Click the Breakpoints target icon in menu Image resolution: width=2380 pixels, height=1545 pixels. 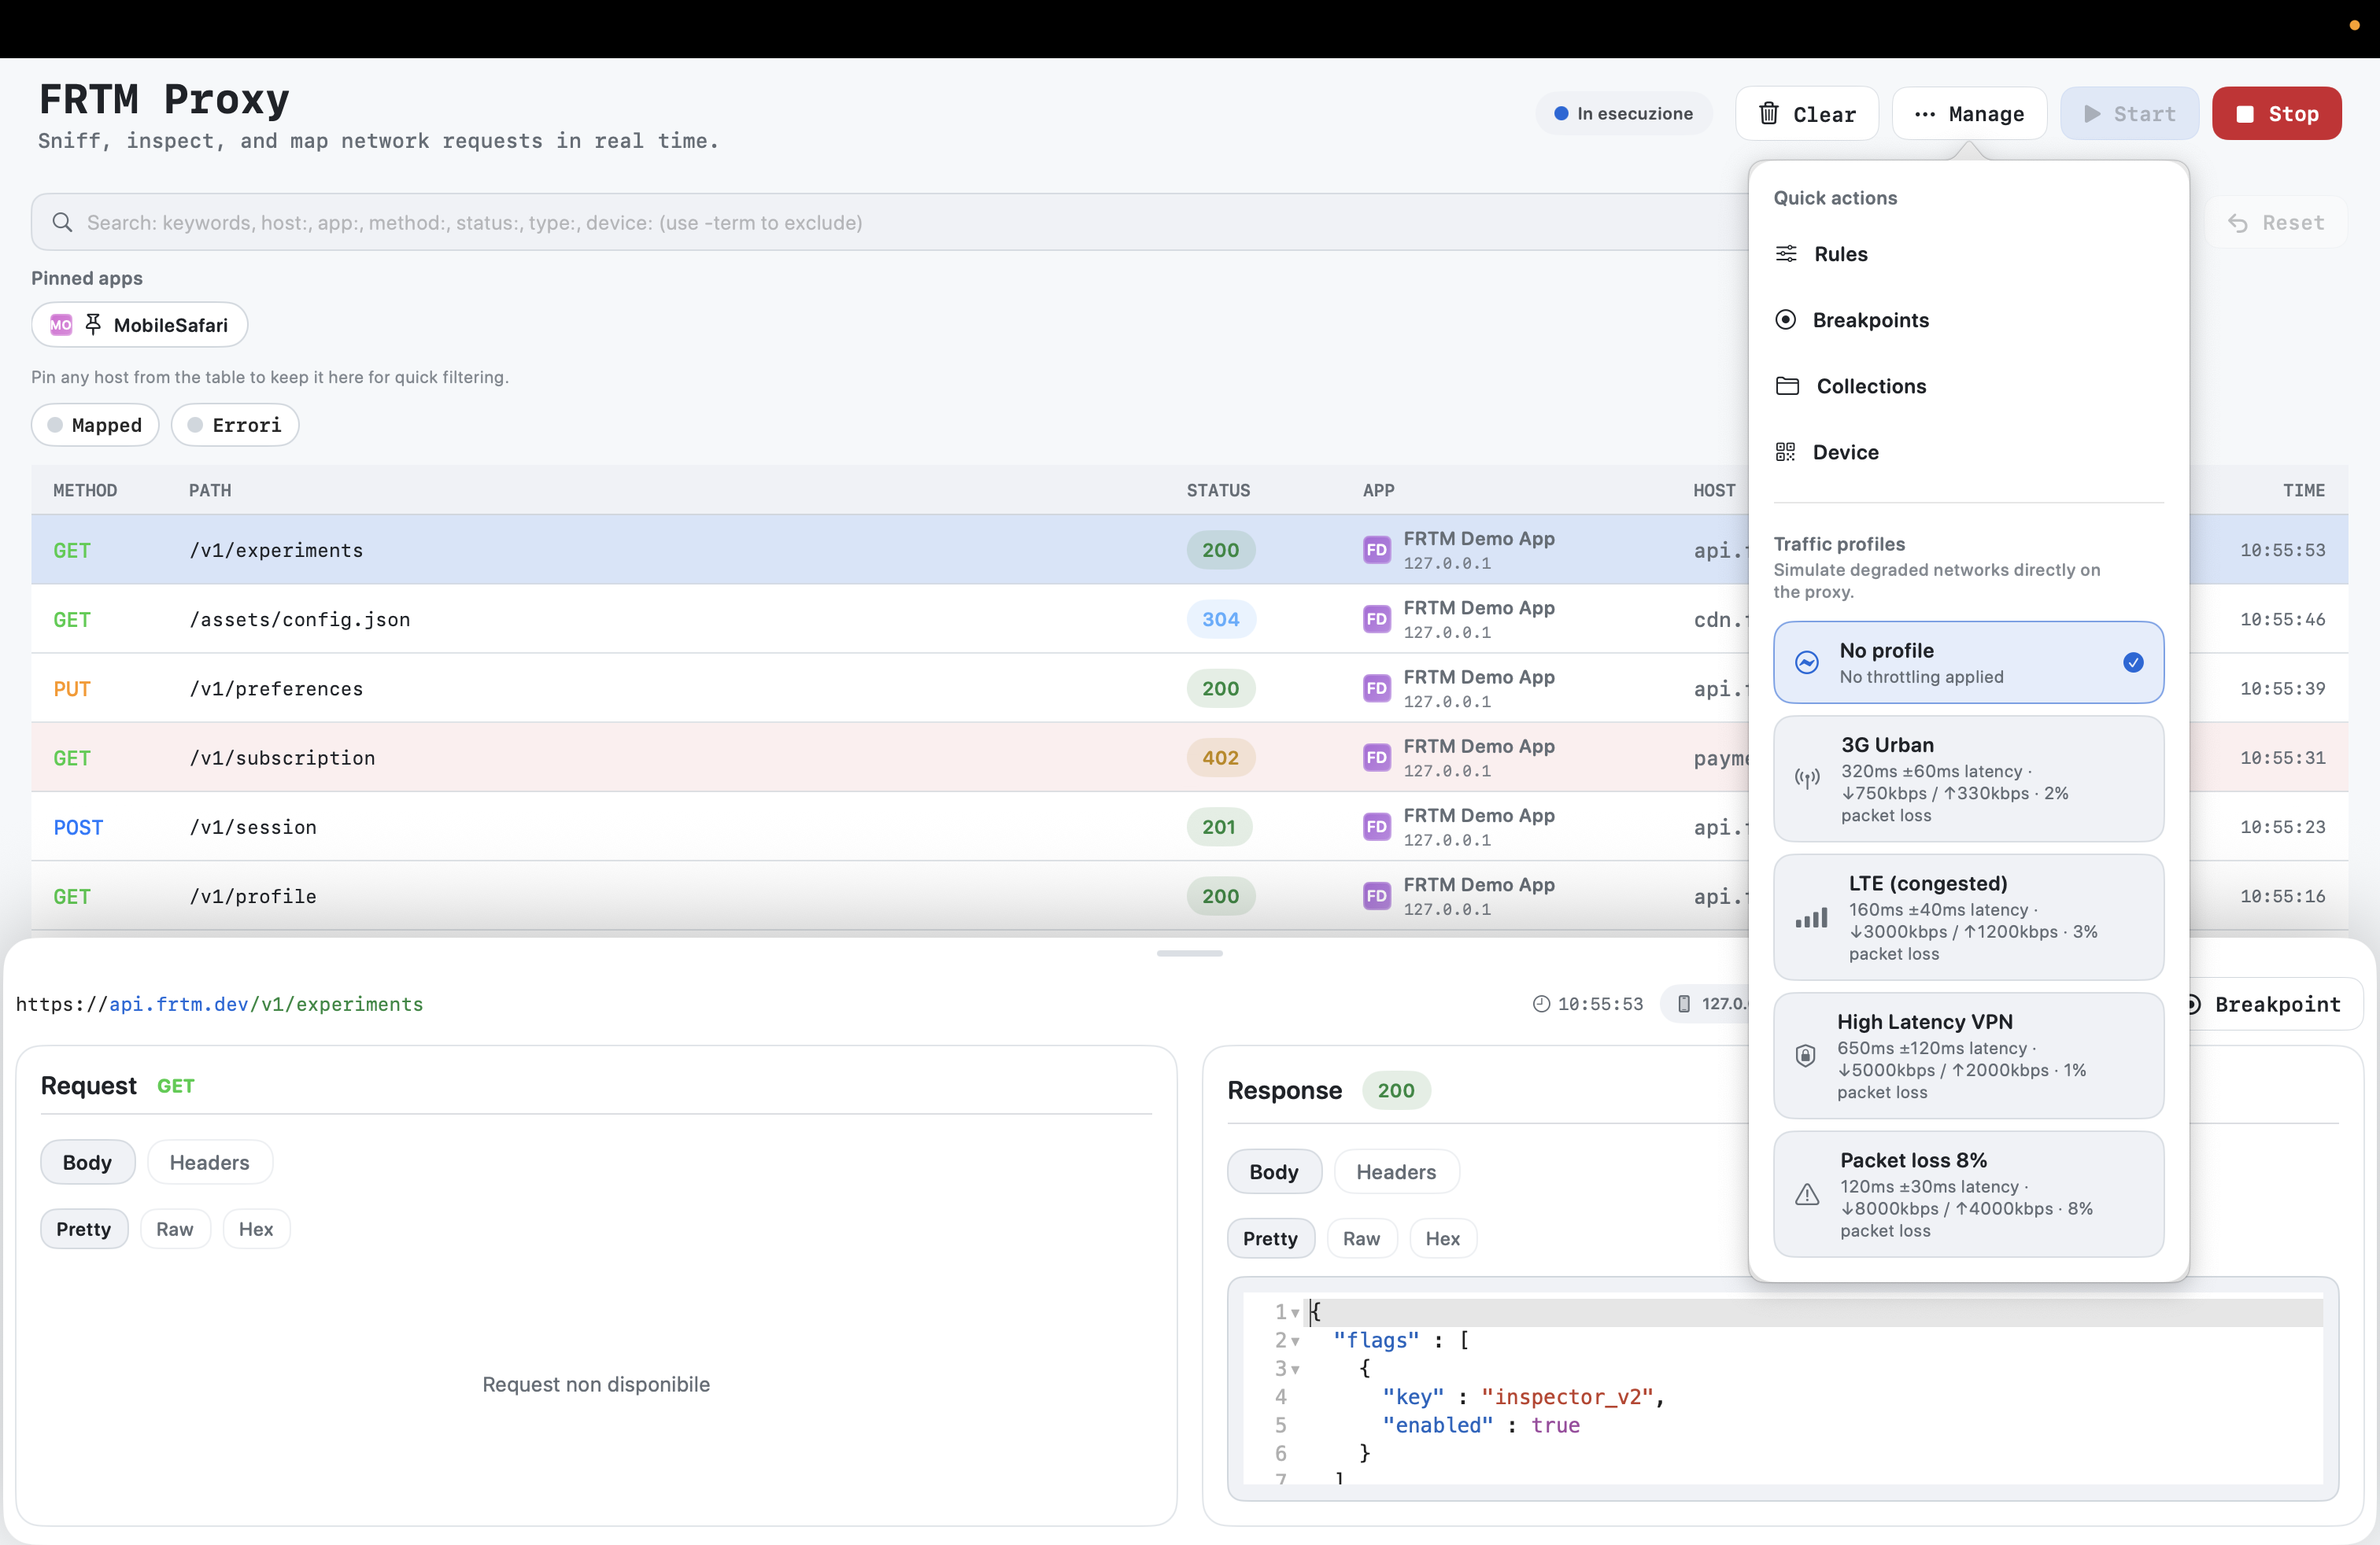click(x=1785, y=320)
